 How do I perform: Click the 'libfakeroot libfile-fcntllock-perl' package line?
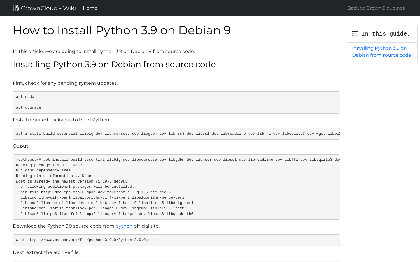pyautogui.click(x=104, y=208)
